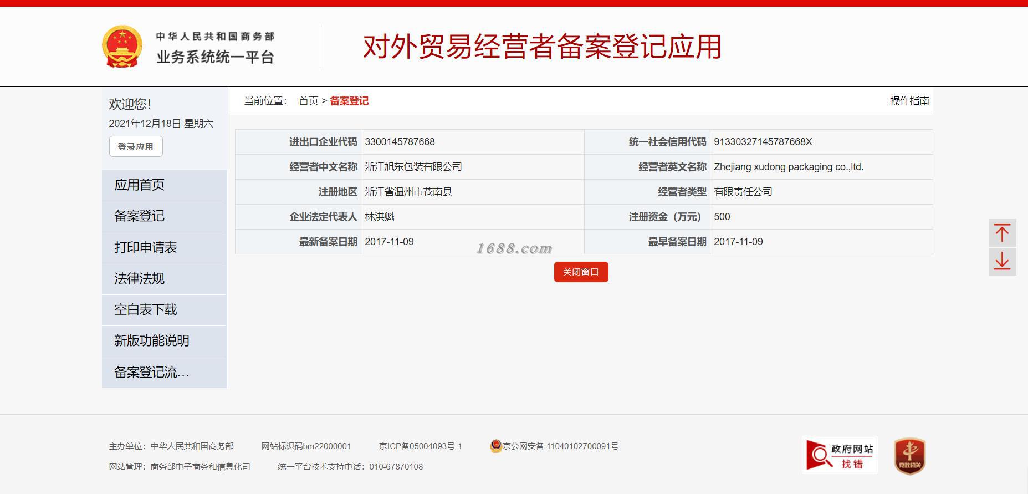
Task: Click 备案登记 in the breadcrumb
Action: pos(349,101)
